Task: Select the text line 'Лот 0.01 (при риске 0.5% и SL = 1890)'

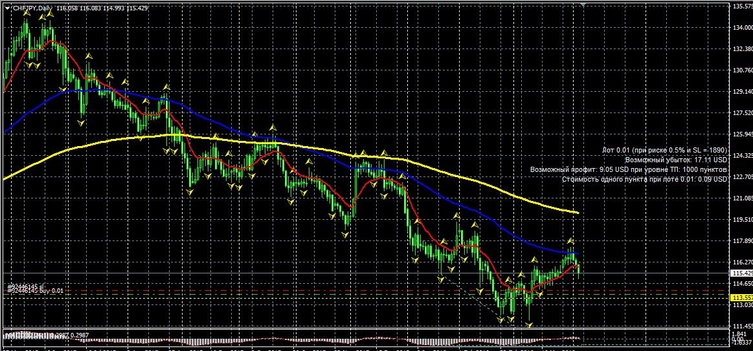Action: [665, 150]
